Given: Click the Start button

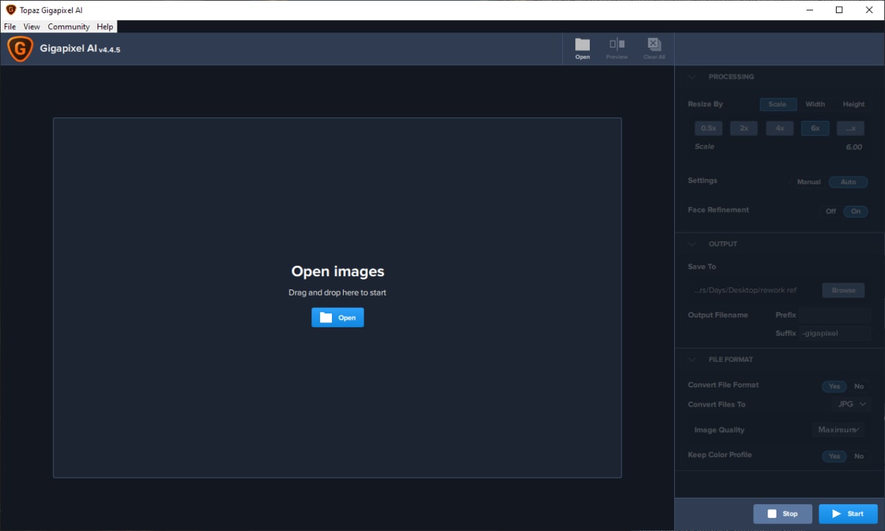Looking at the screenshot, I should [x=848, y=514].
